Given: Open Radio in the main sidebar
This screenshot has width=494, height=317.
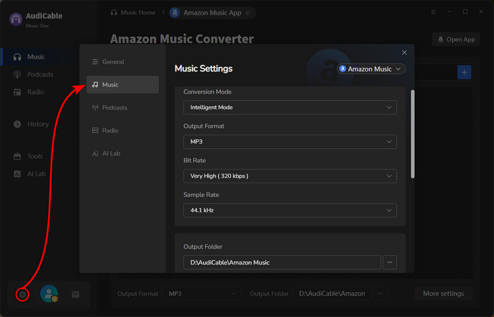Looking at the screenshot, I should click(x=29, y=92).
